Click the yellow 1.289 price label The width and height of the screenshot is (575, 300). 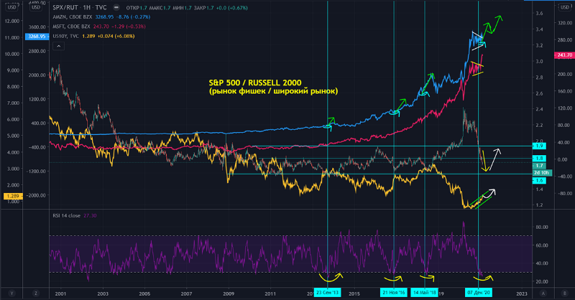(x=11, y=195)
